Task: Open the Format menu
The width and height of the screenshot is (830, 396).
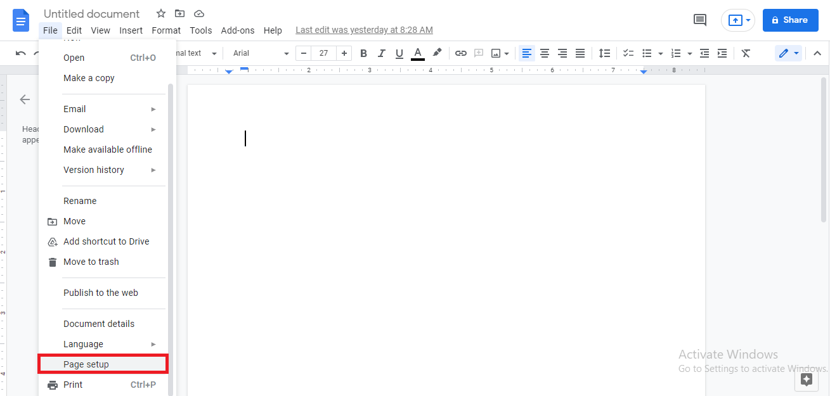Action: click(166, 30)
